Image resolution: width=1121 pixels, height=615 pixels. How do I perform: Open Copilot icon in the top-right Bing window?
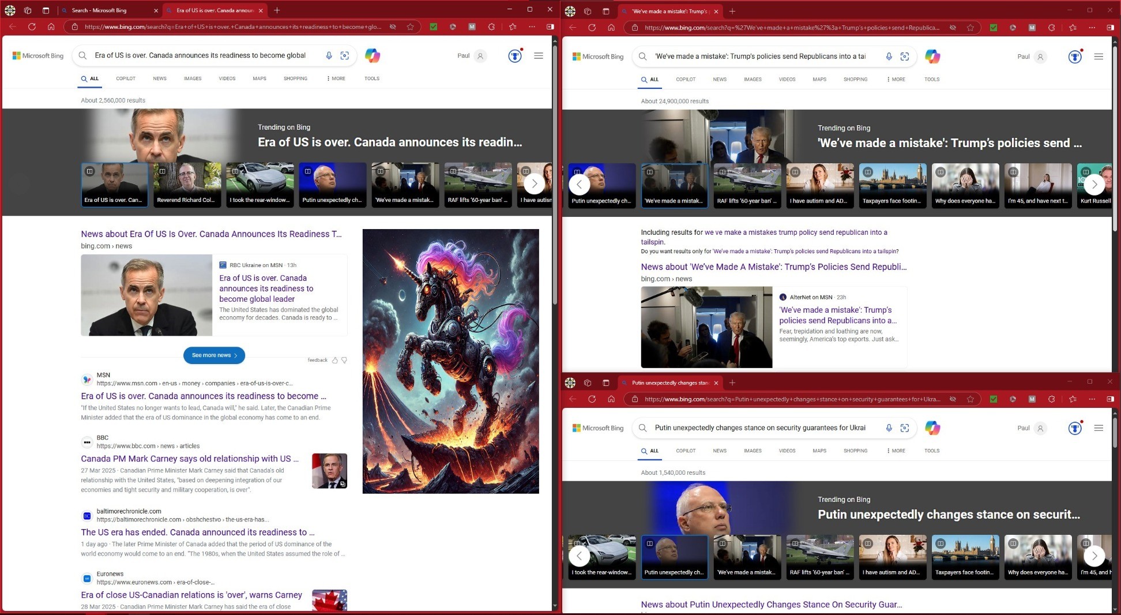point(932,57)
